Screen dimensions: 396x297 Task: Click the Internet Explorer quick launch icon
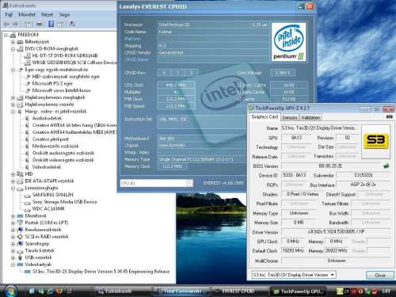click(50, 291)
